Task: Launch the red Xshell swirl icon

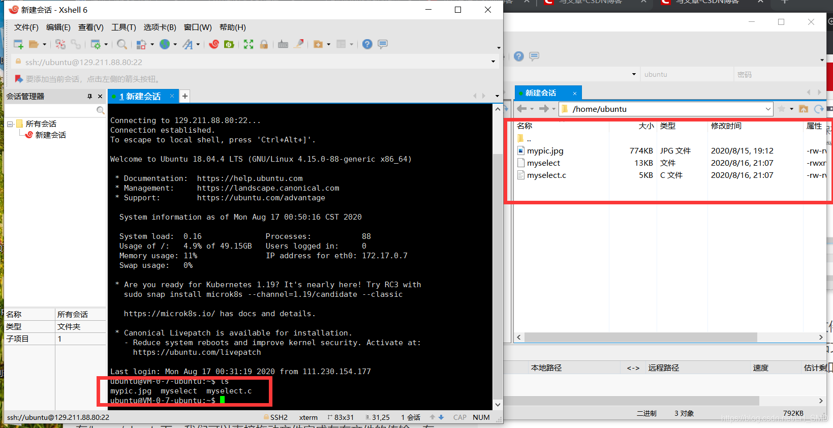Action: click(214, 44)
